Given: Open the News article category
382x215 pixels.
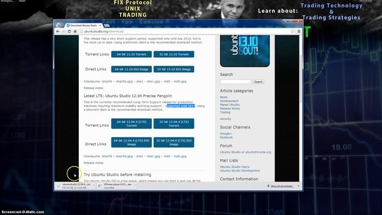Looking at the screenshot, I should [x=224, y=97].
